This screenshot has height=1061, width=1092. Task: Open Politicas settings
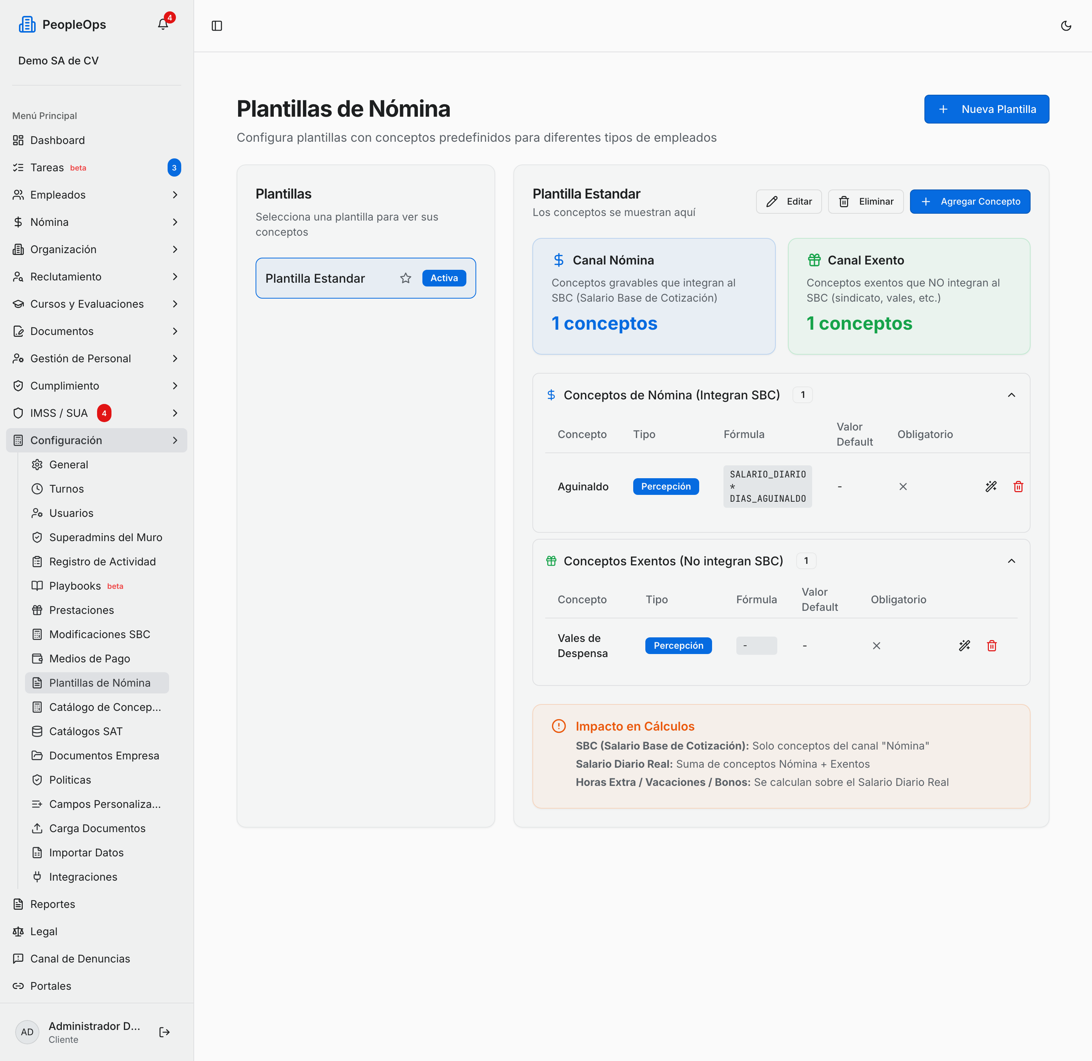[97, 779]
